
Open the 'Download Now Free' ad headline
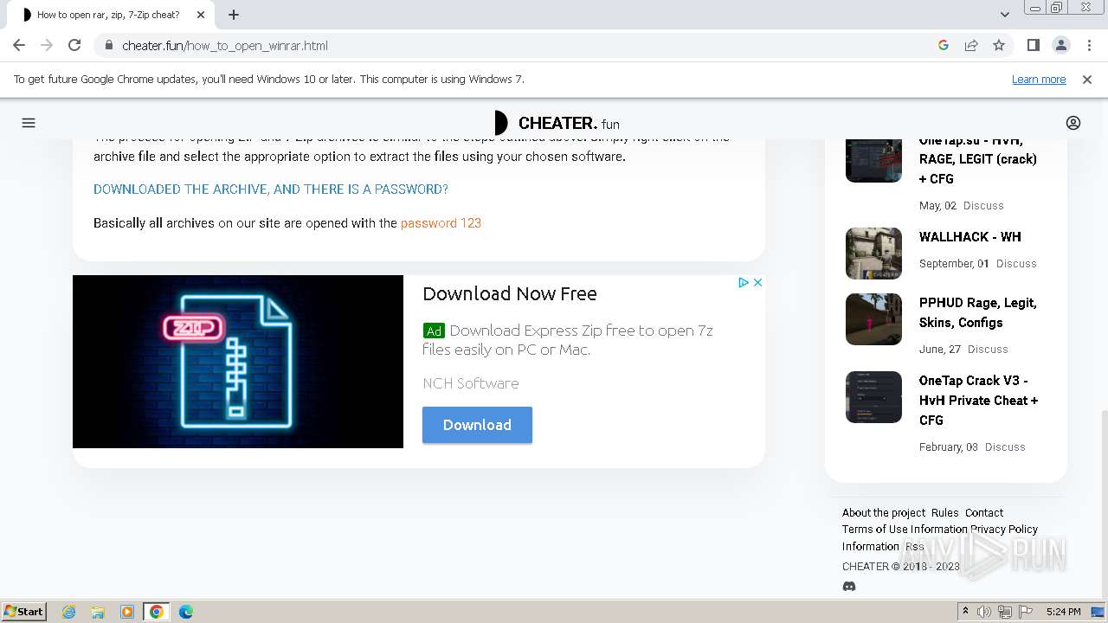(x=510, y=293)
